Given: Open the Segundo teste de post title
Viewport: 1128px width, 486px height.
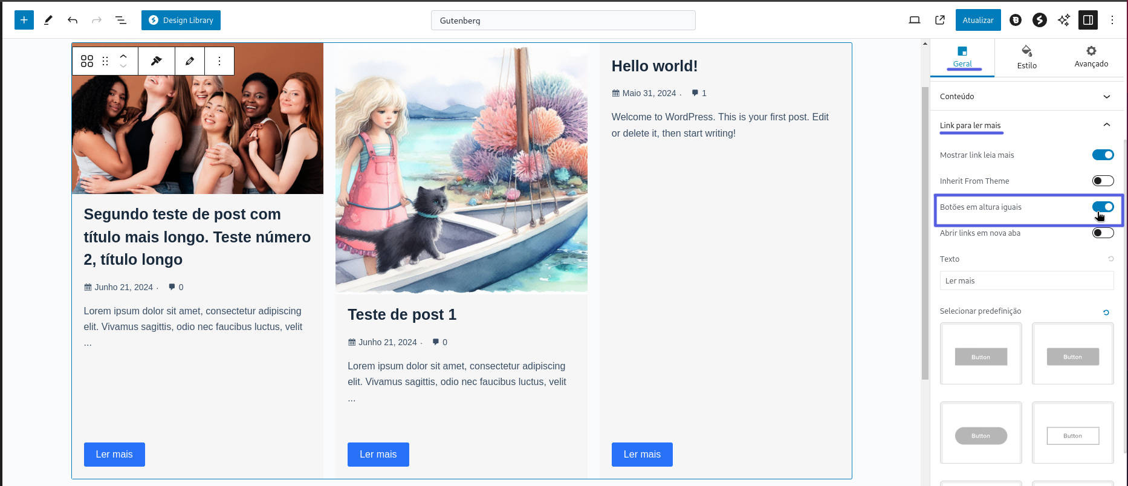Looking at the screenshot, I should (197, 237).
